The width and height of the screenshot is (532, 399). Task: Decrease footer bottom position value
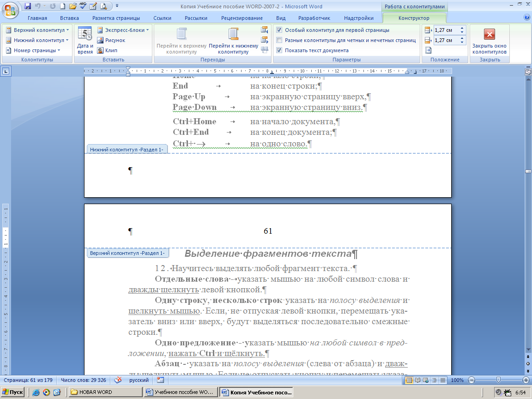(x=462, y=42)
